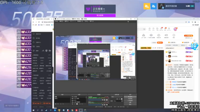
Task: Move the selected scene down
Action: point(63,104)
